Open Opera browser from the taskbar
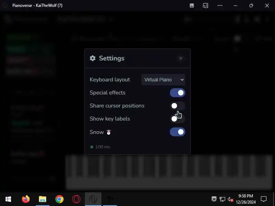The width and height of the screenshot is (275, 206). [76, 199]
